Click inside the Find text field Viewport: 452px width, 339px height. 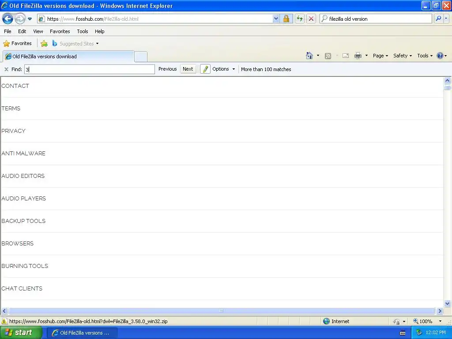pyautogui.click(x=89, y=69)
